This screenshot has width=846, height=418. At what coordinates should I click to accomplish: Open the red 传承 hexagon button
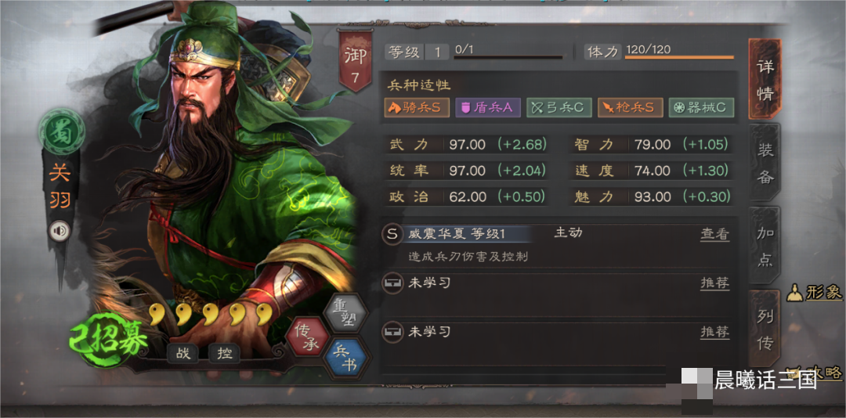[307, 337]
